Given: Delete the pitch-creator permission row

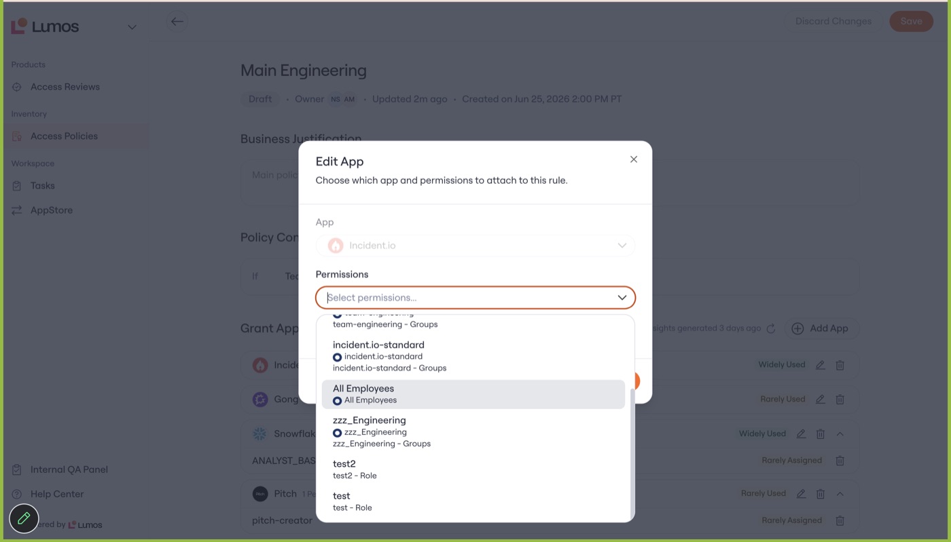Looking at the screenshot, I should [840, 521].
